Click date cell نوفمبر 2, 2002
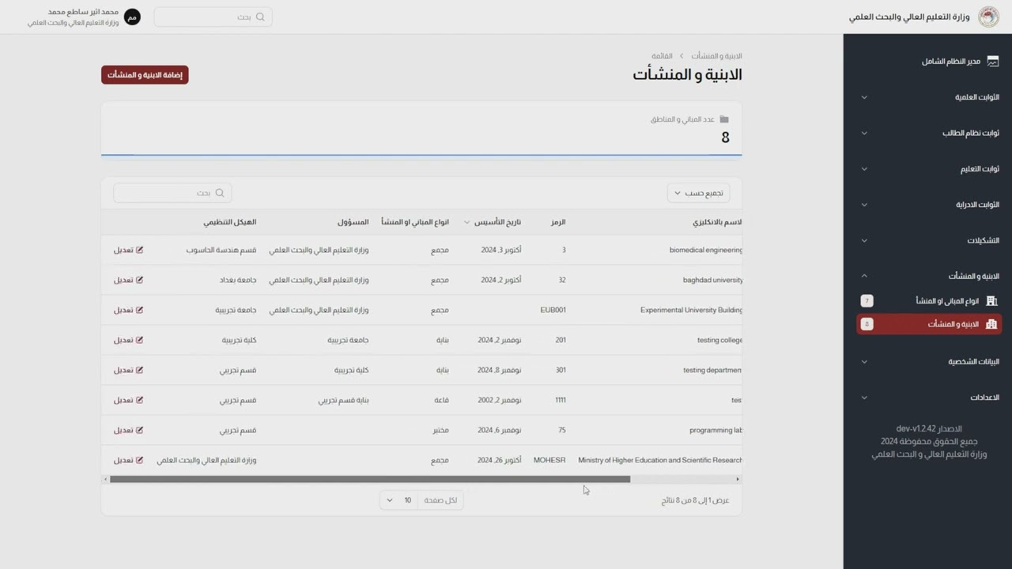Viewport: 1012px width, 569px height. 500,400
